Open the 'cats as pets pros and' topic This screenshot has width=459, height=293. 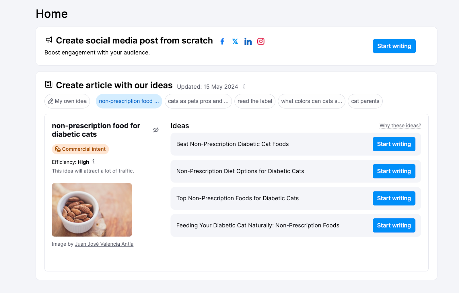(x=198, y=101)
